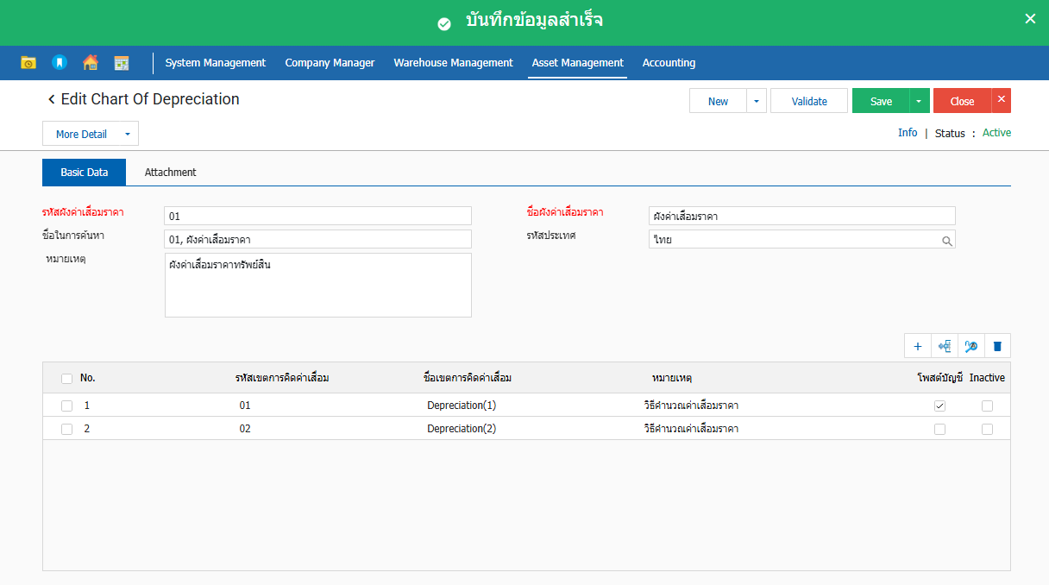This screenshot has width=1049, height=585.
Task: Switch to the Attachment tab
Action: click(x=170, y=173)
